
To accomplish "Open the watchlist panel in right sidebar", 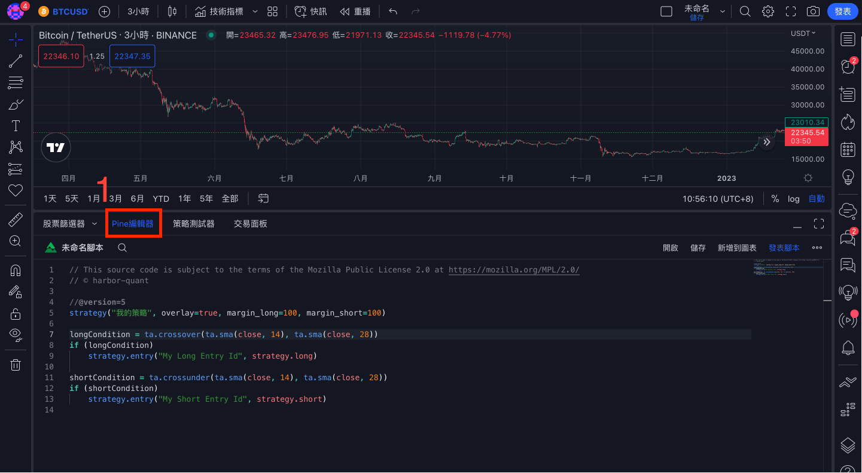I will tap(848, 40).
